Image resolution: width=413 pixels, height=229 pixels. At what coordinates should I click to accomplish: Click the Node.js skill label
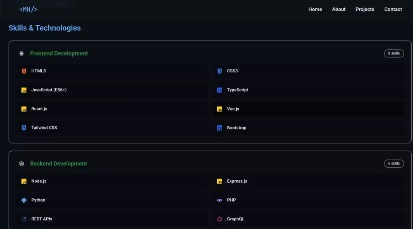tap(39, 181)
